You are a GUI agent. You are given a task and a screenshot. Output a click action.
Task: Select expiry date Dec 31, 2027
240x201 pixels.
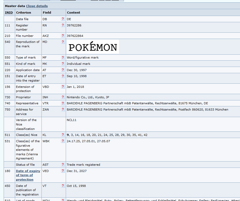[77, 171]
